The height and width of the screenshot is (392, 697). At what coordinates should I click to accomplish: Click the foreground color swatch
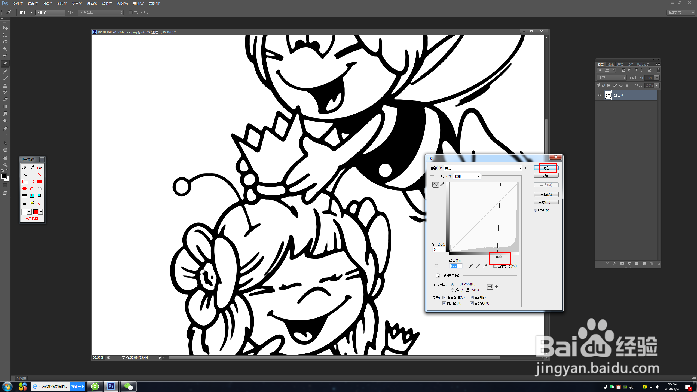pos(4,176)
